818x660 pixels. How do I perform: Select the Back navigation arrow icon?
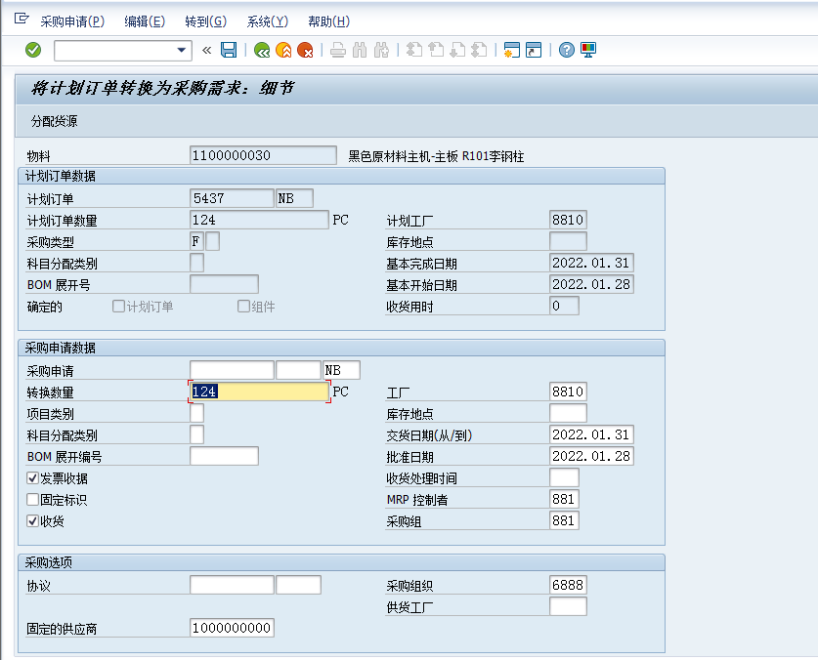(264, 50)
